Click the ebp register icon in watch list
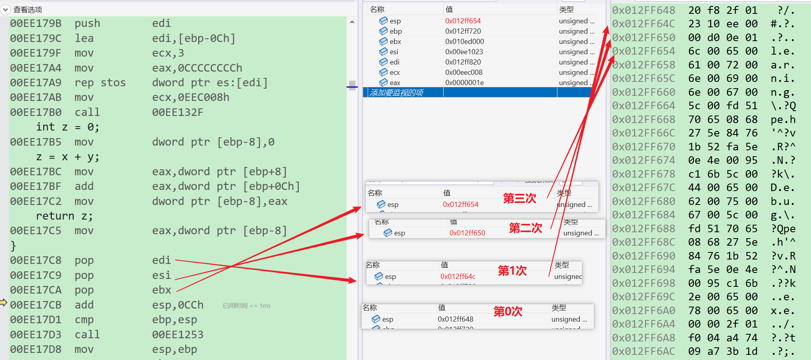This screenshot has width=811, height=360. pos(383,31)
